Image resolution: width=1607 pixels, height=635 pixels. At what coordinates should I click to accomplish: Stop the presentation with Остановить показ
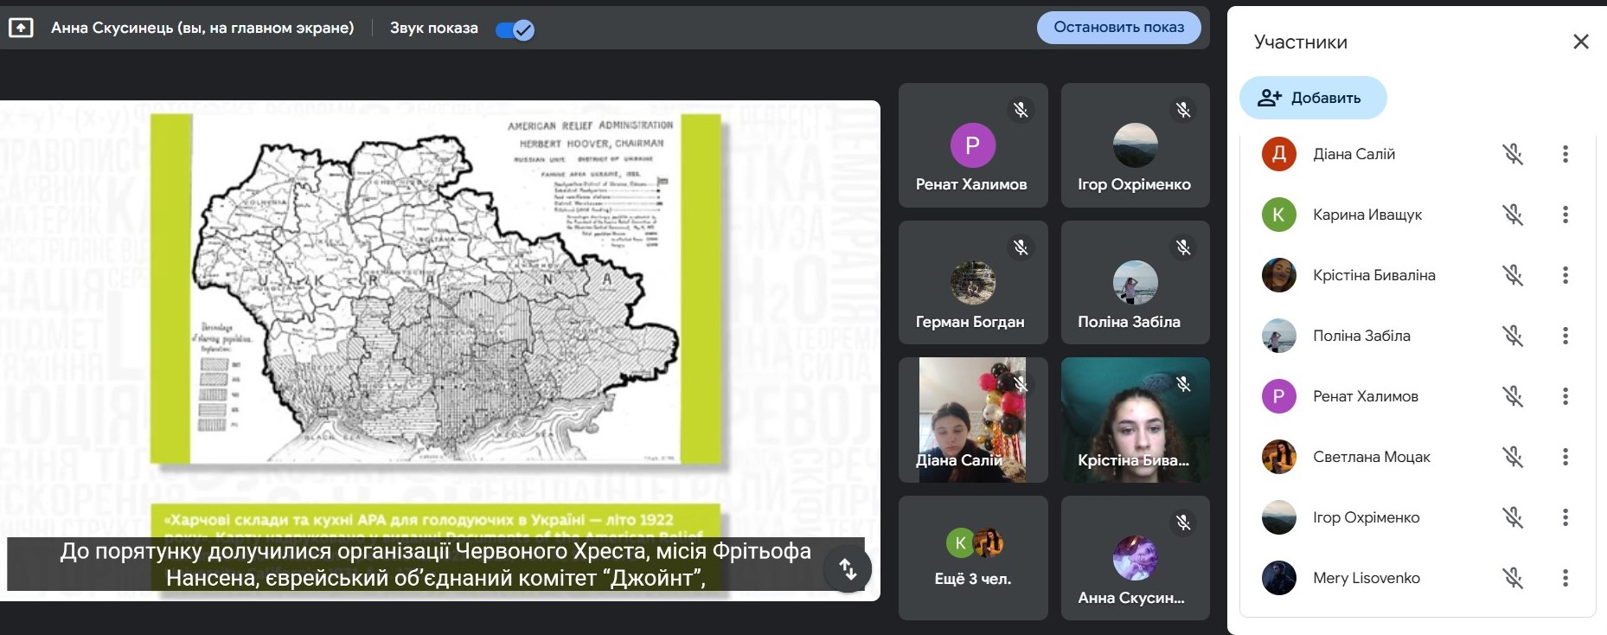pos(1118,28)
